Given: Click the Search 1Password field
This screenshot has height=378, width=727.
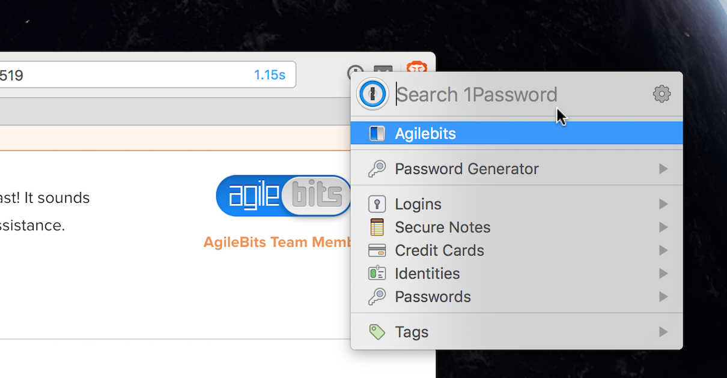Looking at the screenshot, I should 520,94.
